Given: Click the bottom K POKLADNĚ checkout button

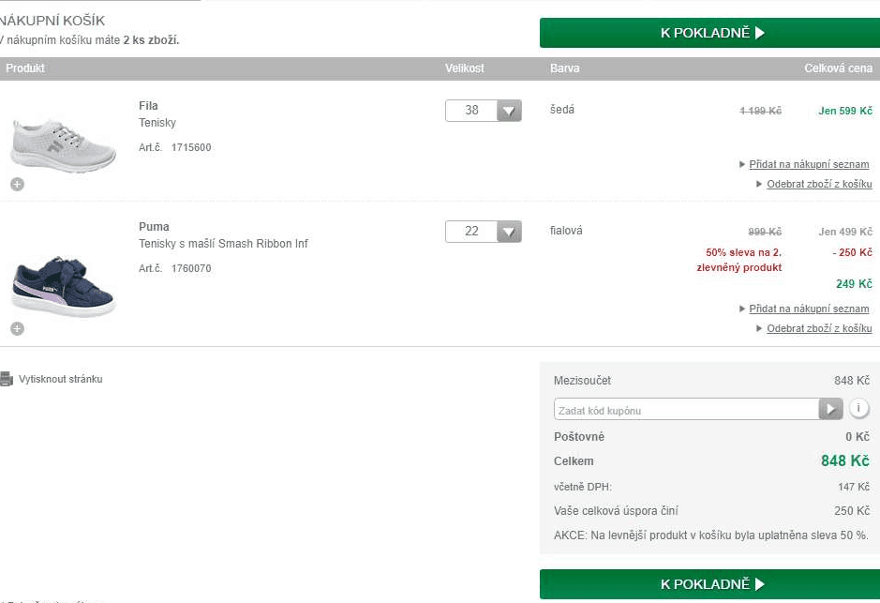Looking at the screenshot, I should click(x=710, y=584).
